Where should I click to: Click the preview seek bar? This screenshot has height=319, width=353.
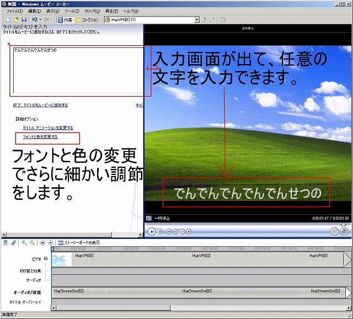[248, 225]
